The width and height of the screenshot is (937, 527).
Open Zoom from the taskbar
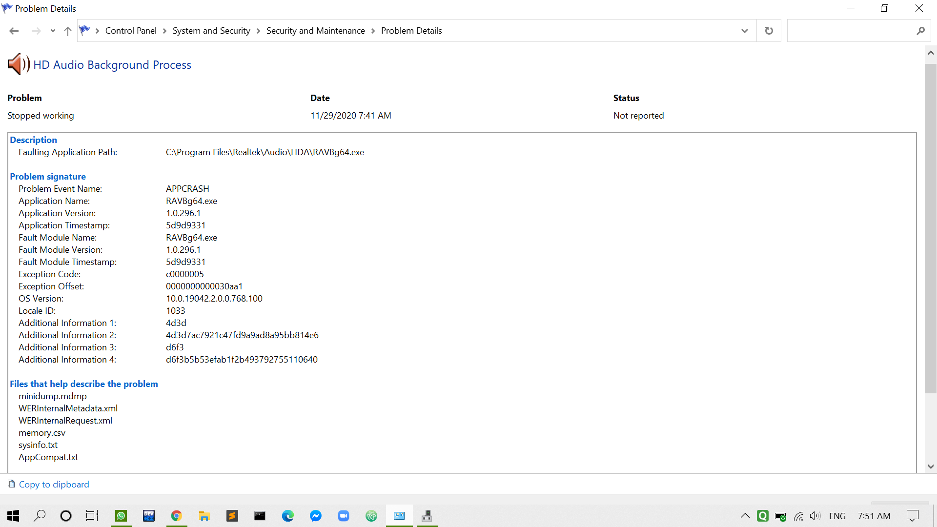(x=344, y=516)
